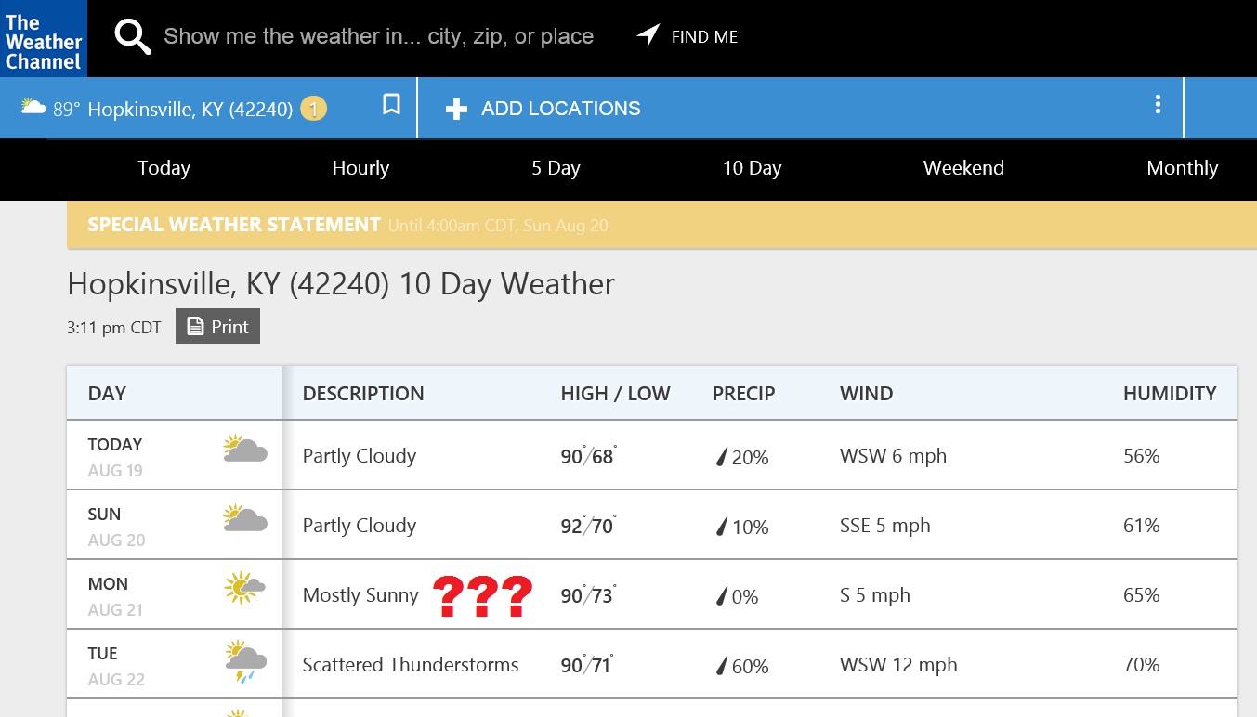
Task: Open the Monthly forecast tab
Action: (x=1182, y=168)
